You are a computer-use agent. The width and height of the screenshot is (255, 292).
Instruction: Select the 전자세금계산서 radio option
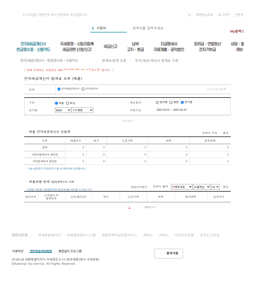point(59,89)
